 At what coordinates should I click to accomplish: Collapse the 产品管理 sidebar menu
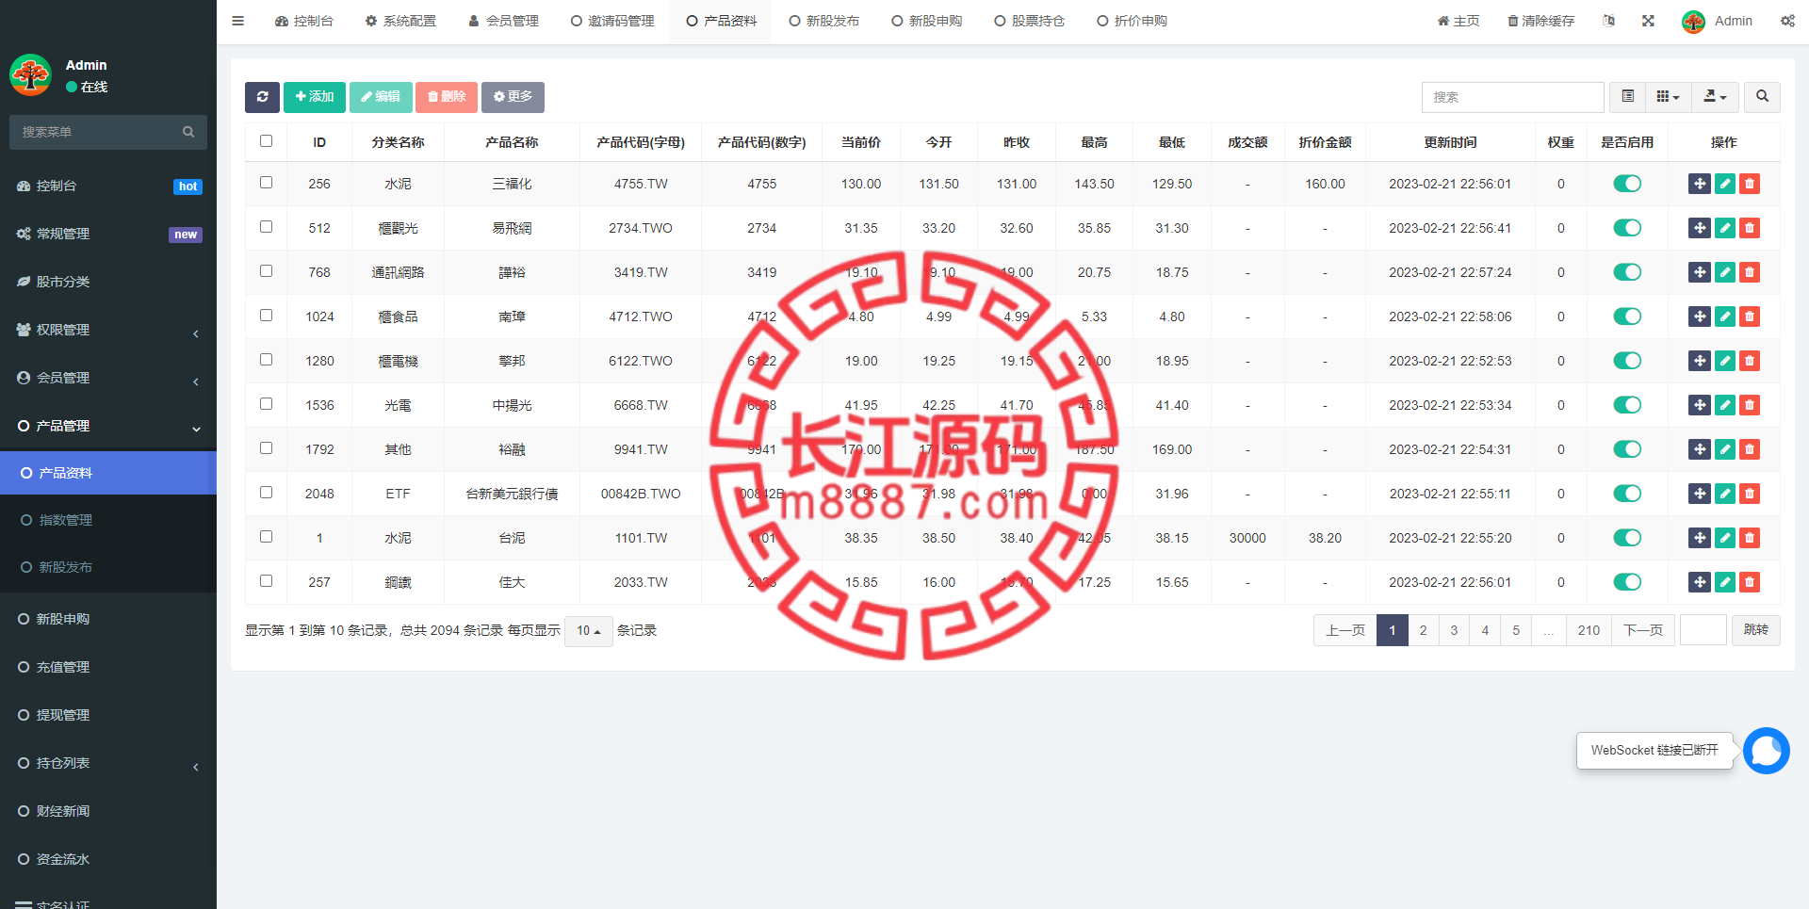108,426
